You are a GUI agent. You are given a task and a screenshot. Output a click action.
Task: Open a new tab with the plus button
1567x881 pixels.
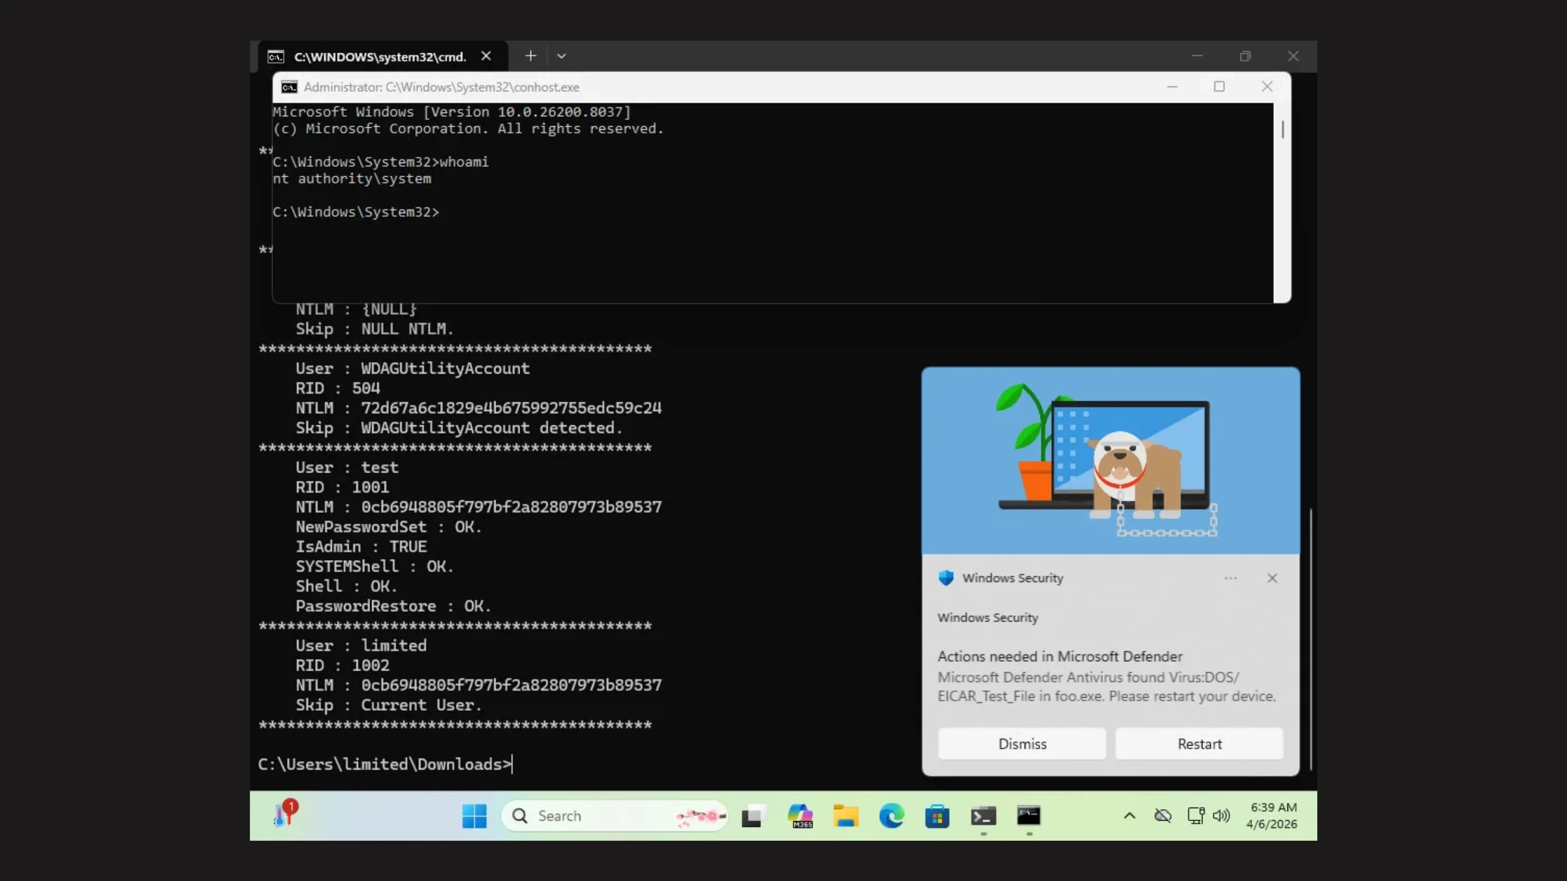click(x=530, y=56)
